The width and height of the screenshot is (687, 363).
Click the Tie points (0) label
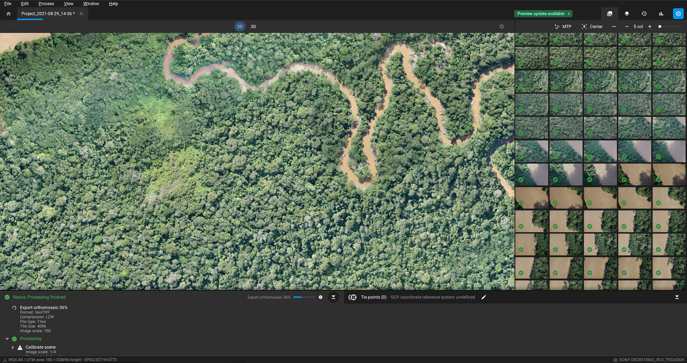[374, 297]
